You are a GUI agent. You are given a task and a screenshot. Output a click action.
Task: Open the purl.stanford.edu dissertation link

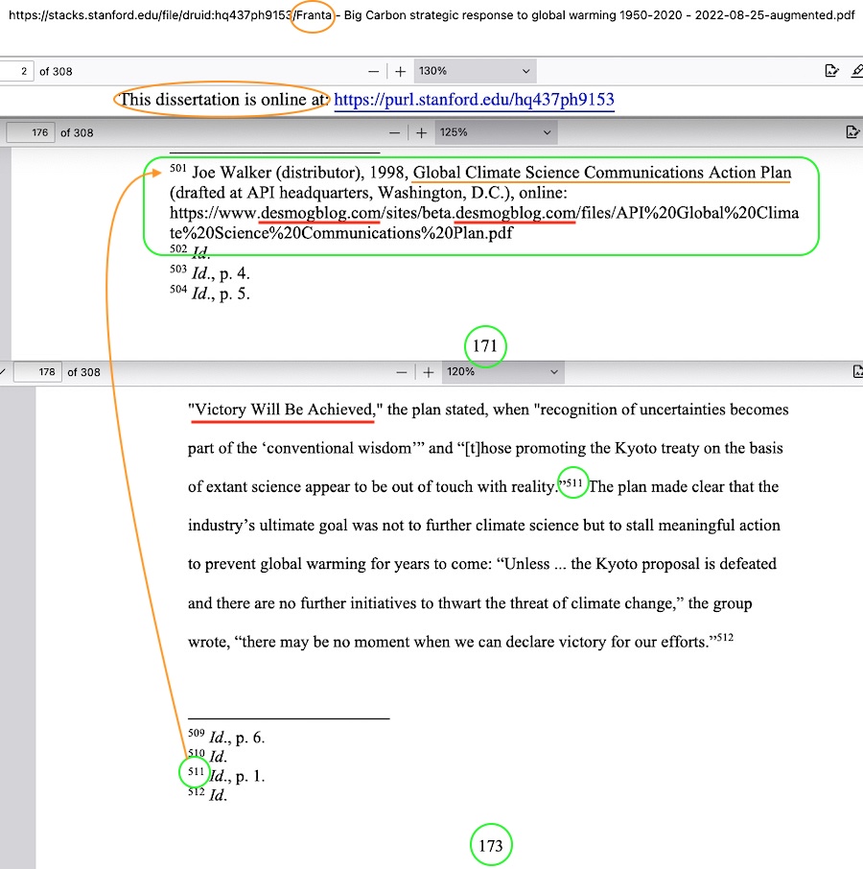click(474, 100)
